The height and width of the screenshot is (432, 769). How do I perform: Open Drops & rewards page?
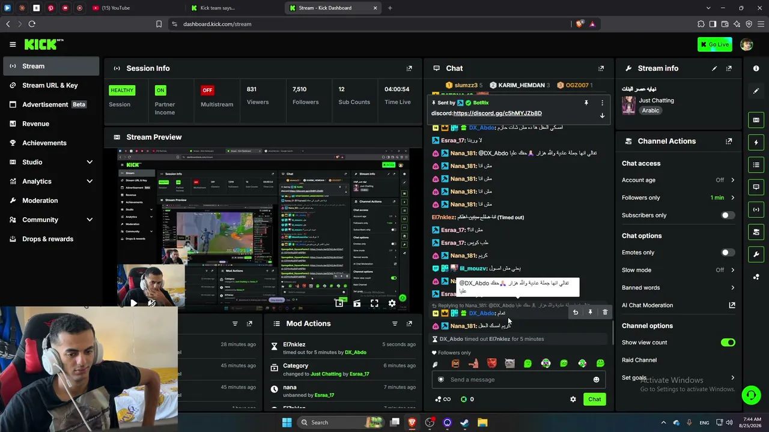pyautogui.click(x=51, y=239)
